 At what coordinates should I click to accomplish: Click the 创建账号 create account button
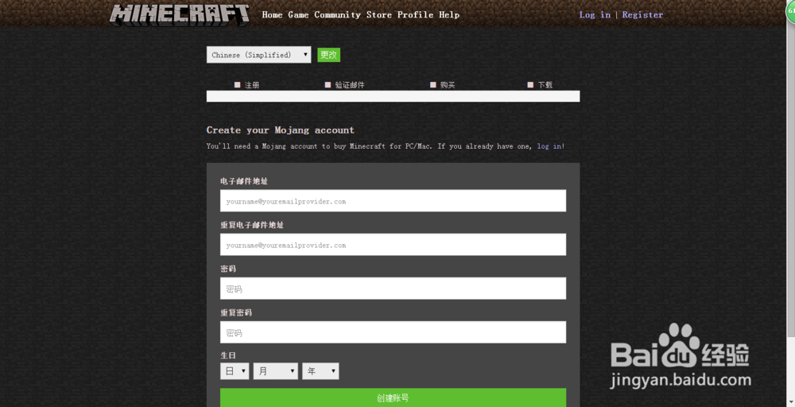(x=393, y=398)
